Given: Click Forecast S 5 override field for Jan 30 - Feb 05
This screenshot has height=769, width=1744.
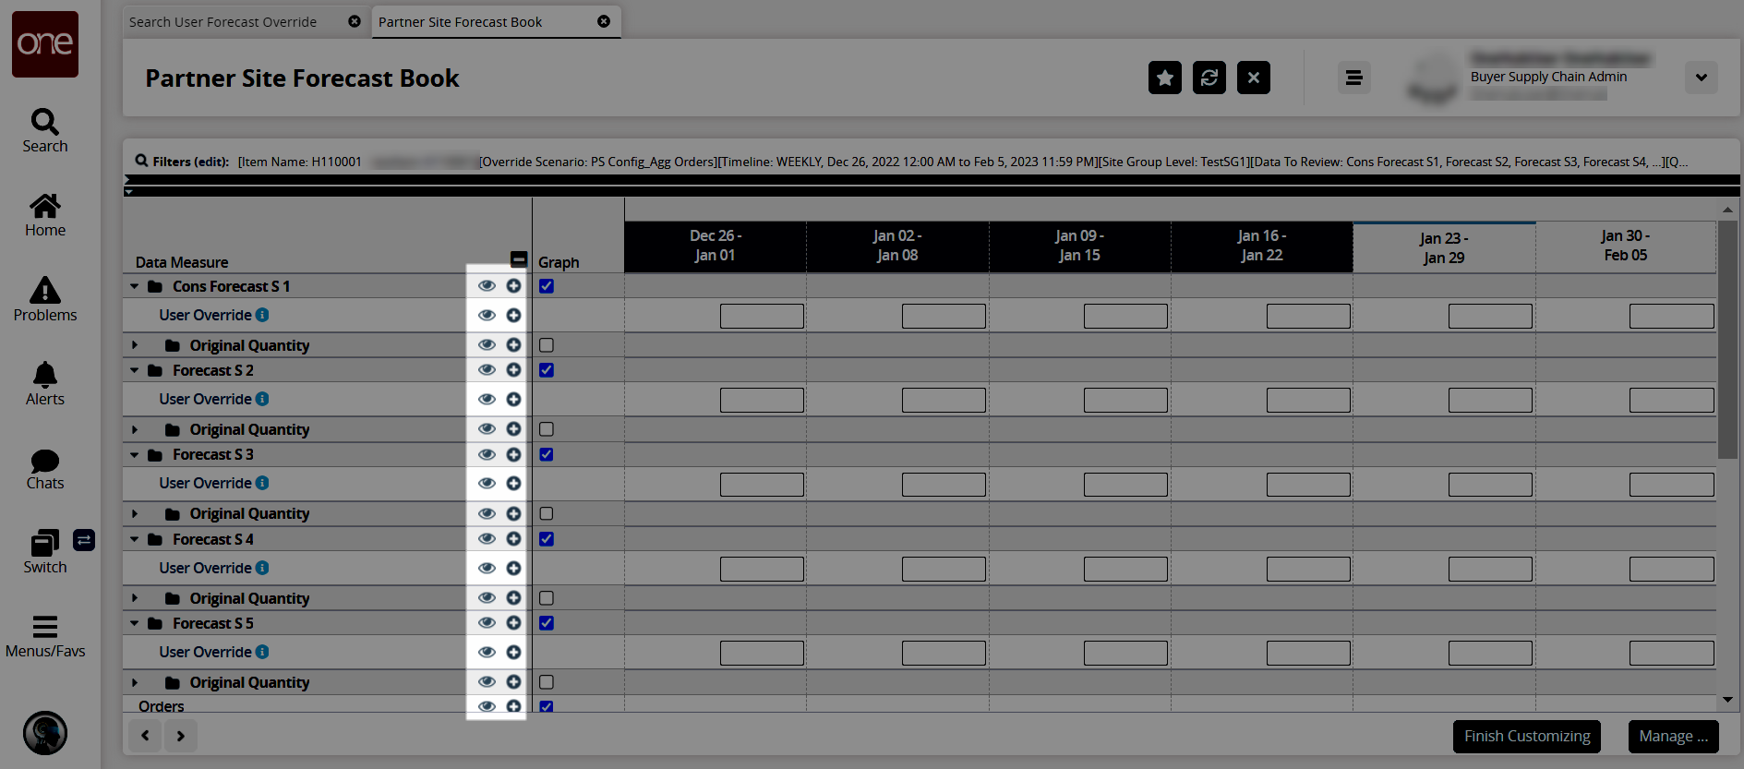Looking at the screenshot, I should [x=1672, y=653].
